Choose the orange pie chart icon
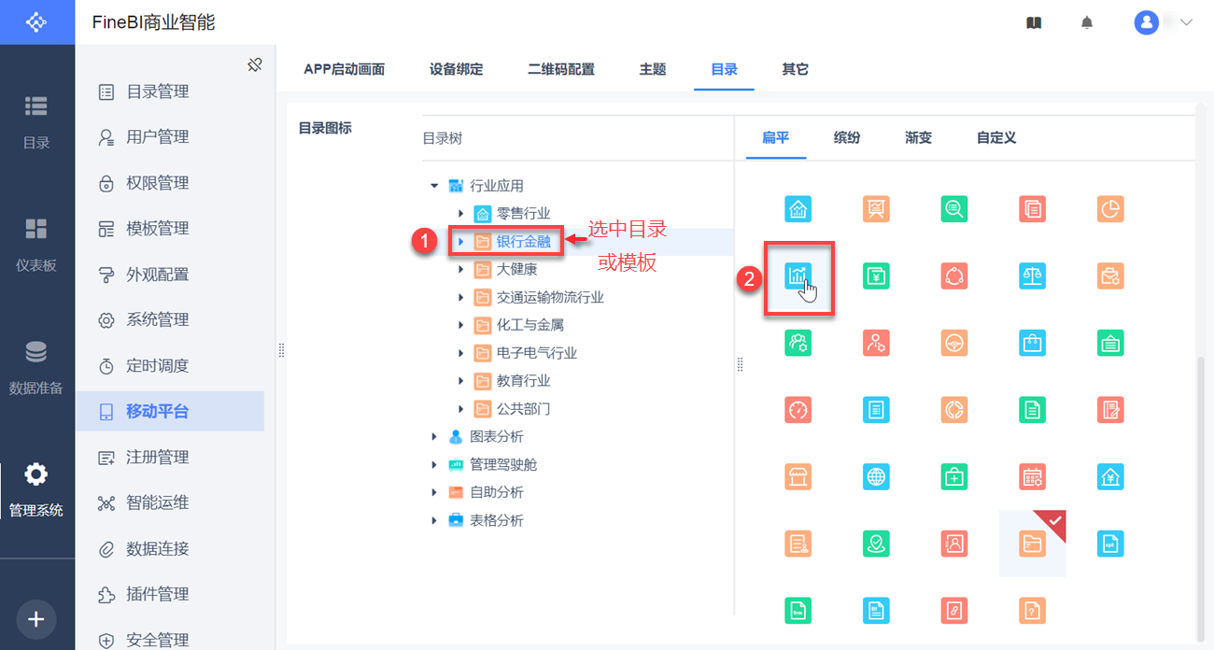This screenshot has width=1214, height=650. 1110,209
